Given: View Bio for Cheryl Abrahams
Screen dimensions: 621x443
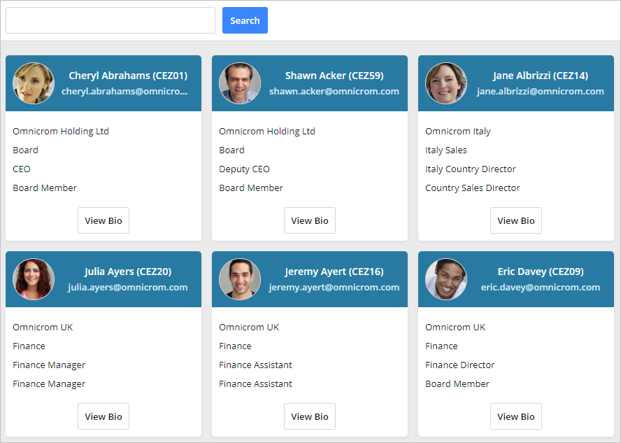Looking at the screenshot, I should (103, 220).
